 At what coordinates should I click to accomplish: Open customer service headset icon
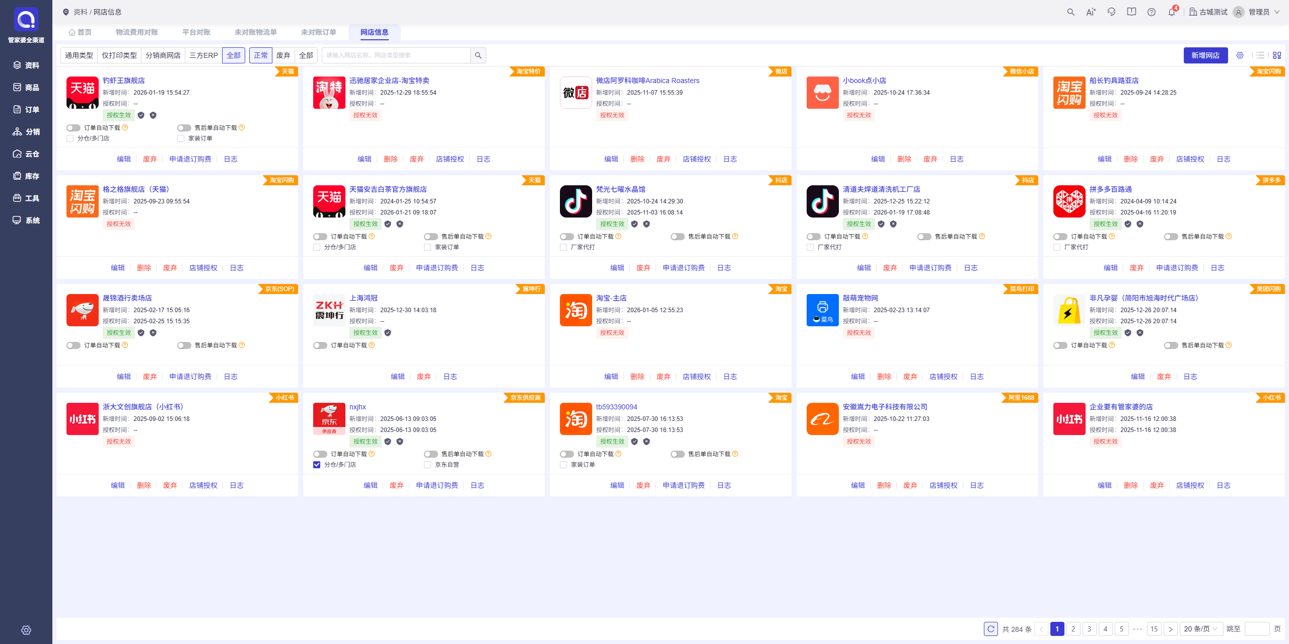pos(1111,12)
